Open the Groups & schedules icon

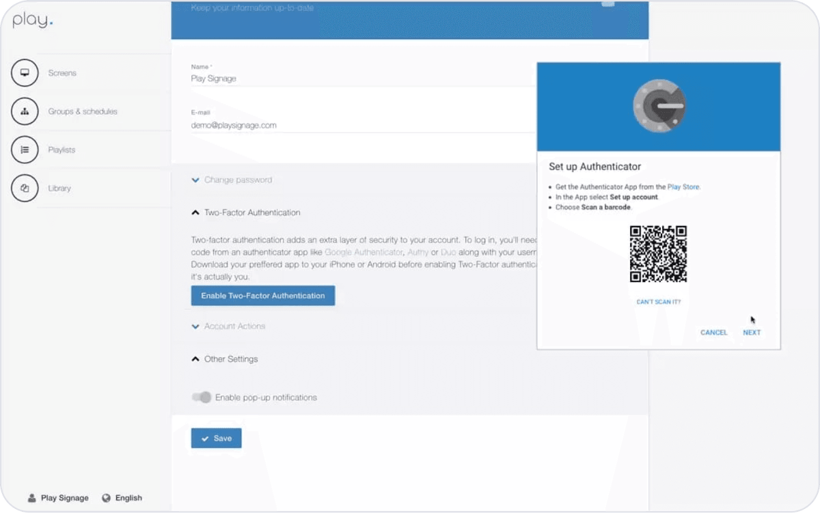(25, 111)
